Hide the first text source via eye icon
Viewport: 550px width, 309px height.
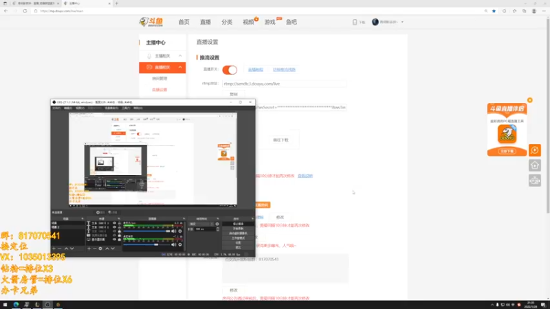[x=114, y=223]
